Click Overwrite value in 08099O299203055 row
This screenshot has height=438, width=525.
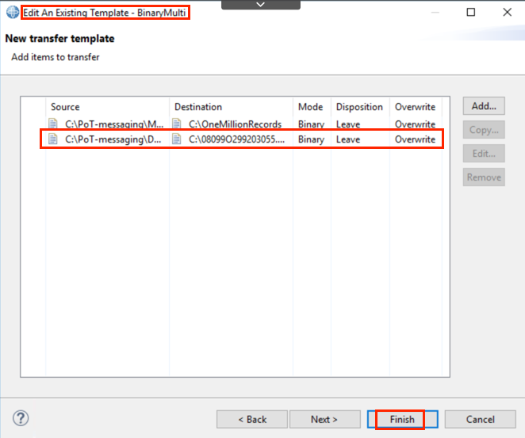click(416, 139)
